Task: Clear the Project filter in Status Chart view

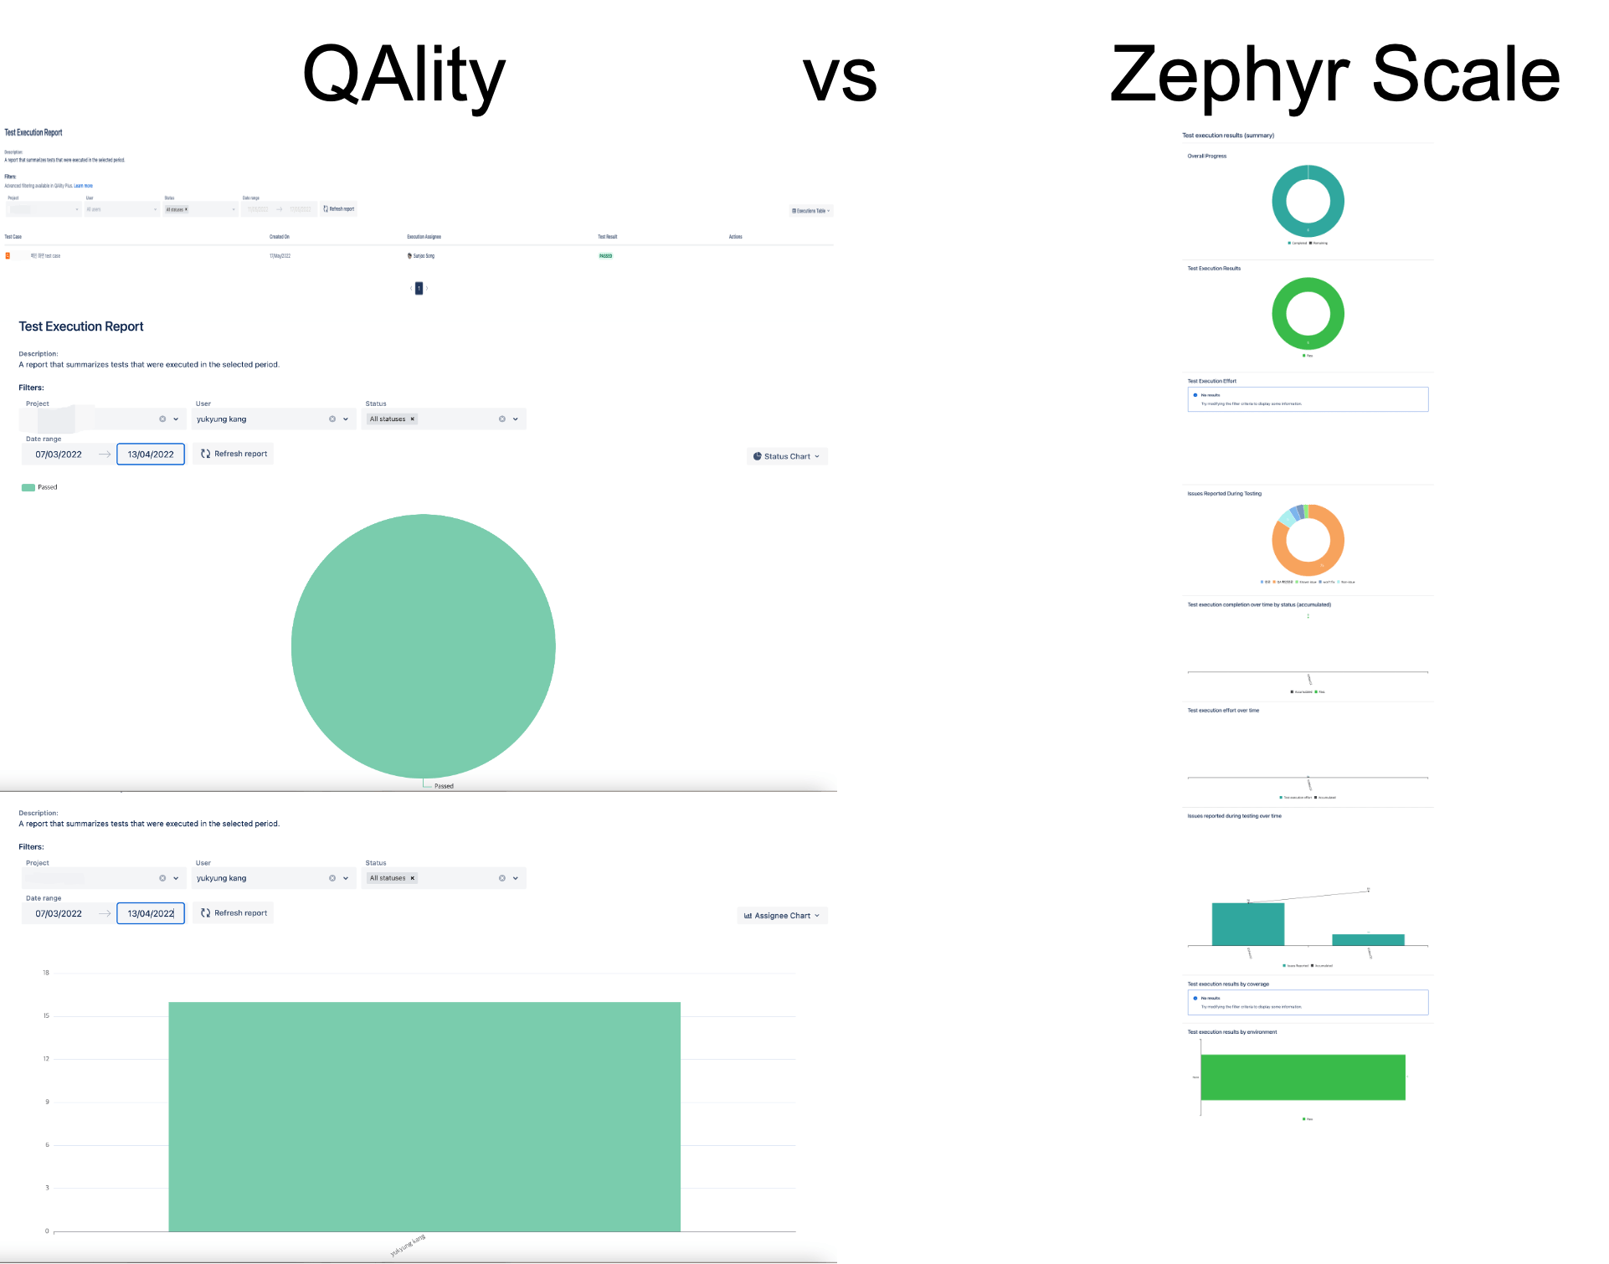Action: 162,419
